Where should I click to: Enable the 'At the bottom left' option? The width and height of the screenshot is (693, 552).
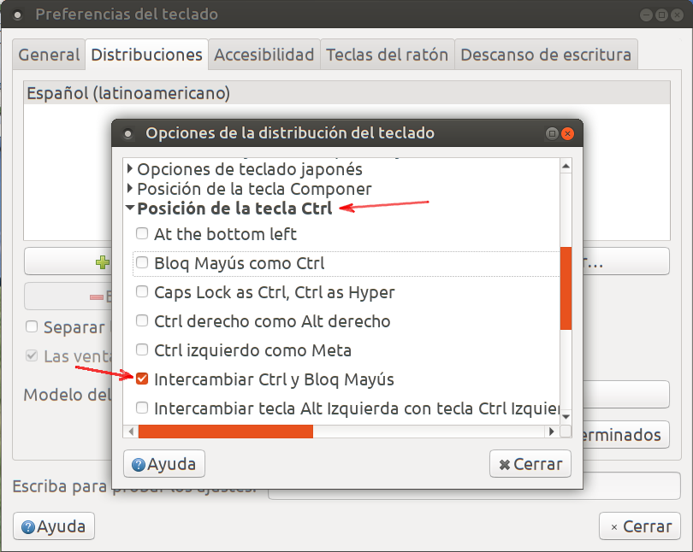[141, 233]
